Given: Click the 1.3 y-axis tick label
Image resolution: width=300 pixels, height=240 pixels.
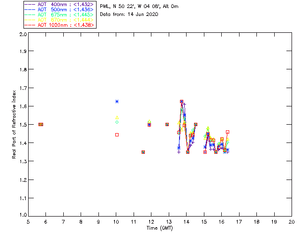Looking at the screenshot, I should coord(23,162).
